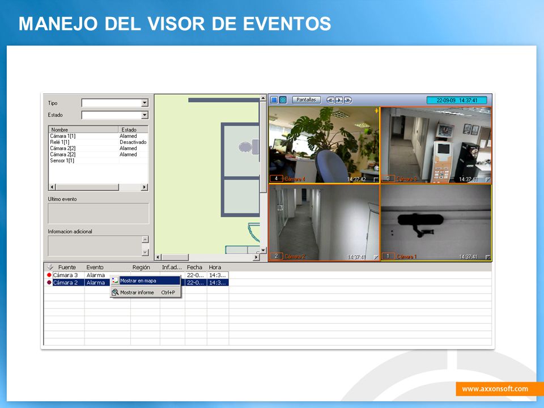544x408 pixels.
Task: Open the Cámara 3 video feed
Action: pyautogui.click(x=436, y=144)
